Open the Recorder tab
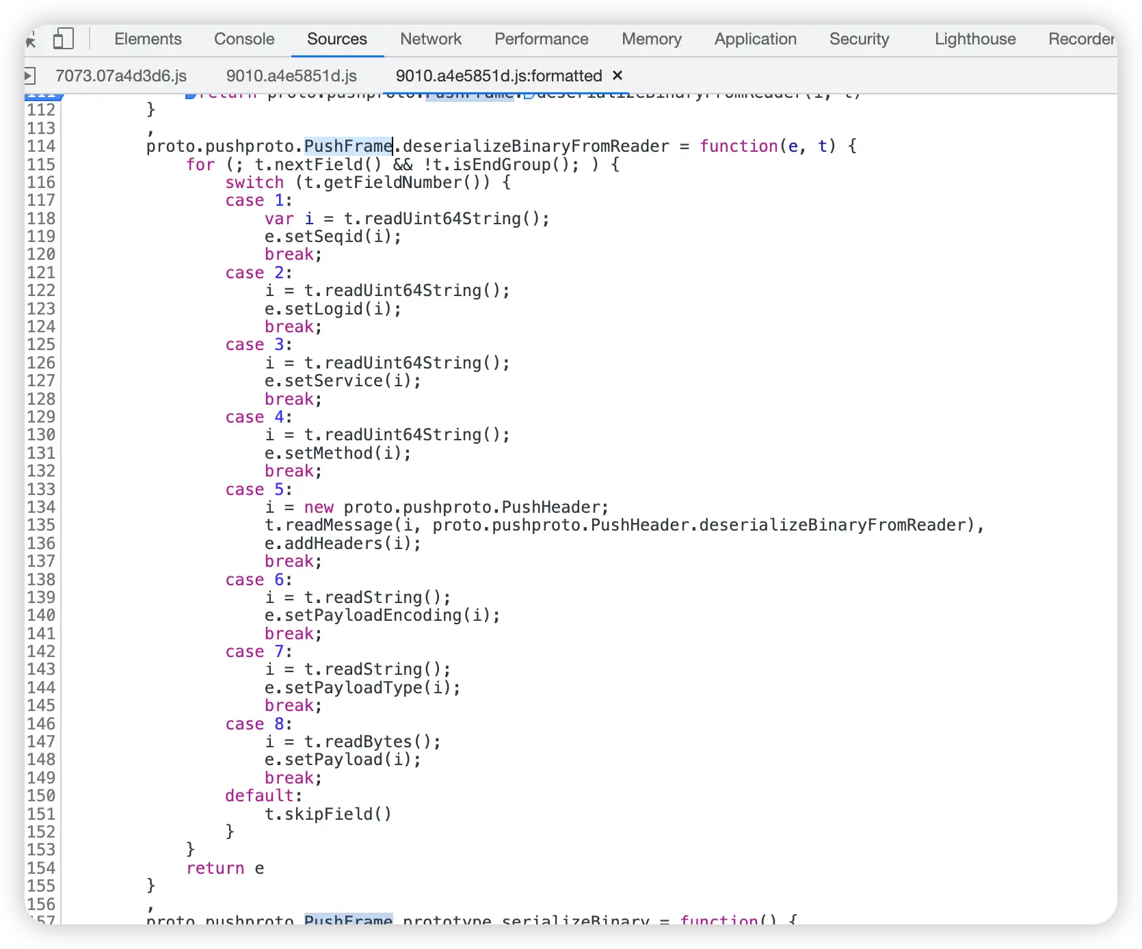The height and width of the screenshot is (949, 1142). click(x=1082, y=39)
